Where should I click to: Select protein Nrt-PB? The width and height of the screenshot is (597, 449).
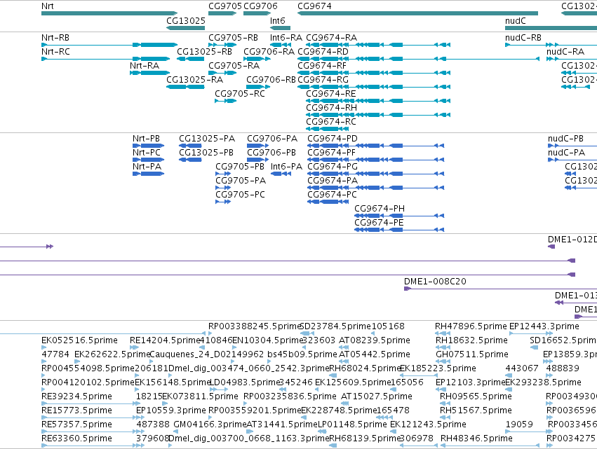149,146
